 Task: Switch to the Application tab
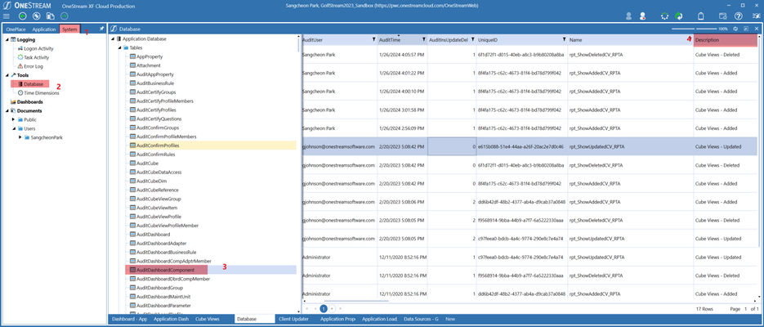44,29
